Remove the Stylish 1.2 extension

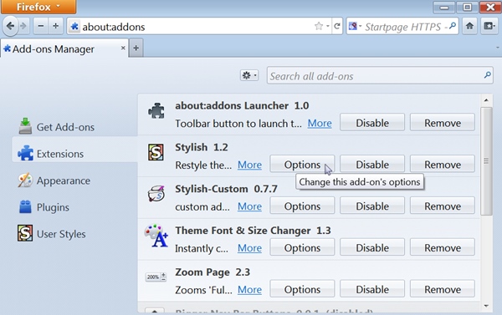443,164
